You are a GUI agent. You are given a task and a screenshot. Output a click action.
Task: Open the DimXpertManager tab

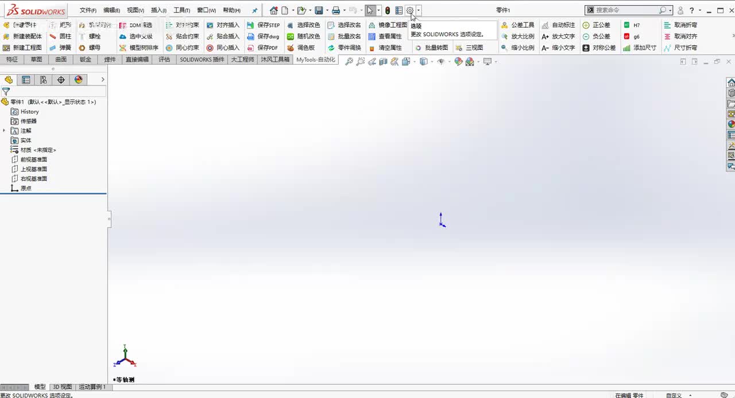click(61, 80)
